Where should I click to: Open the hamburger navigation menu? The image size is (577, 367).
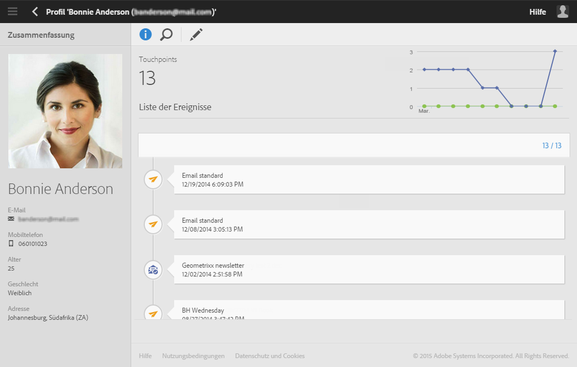click(13, 12)
